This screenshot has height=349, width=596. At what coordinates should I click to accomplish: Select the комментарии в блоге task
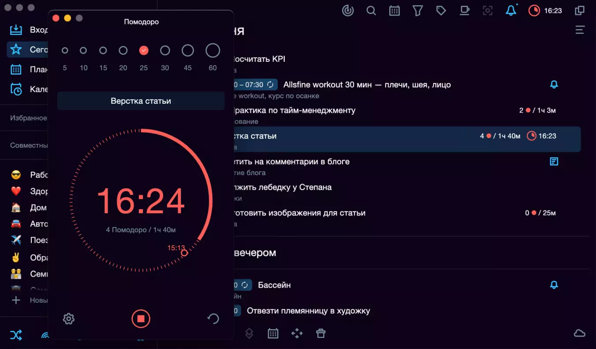pos(291,161)
